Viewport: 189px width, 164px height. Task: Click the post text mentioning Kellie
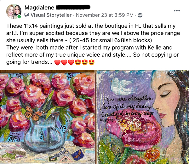click(89, 47)
